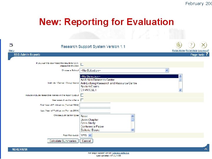The width and height of the screenshot is (212, 159).
Task: Click the Log me off link
Action: pyautogui.click(x=203, y=50)
